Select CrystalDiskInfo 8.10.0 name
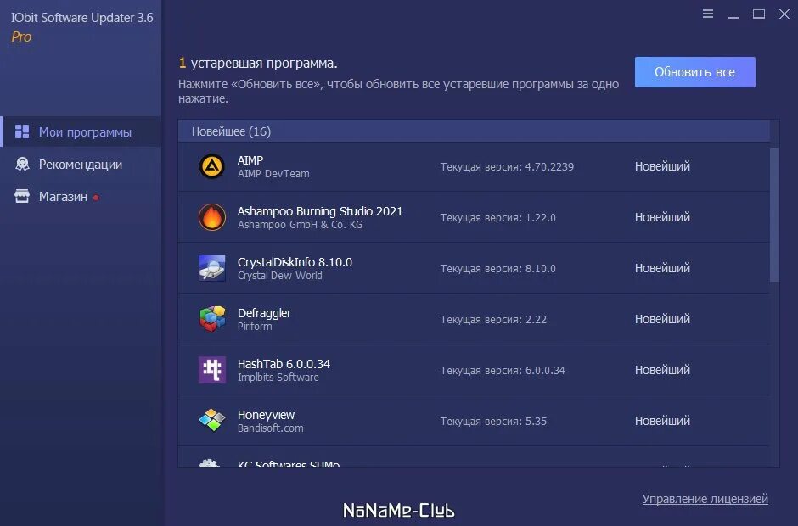The image size is (798, 526). click(295, 262)
